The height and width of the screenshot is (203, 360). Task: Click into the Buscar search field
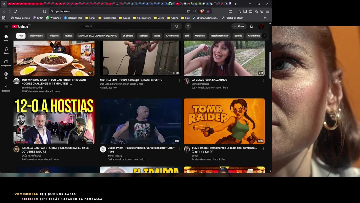point(127,26)
